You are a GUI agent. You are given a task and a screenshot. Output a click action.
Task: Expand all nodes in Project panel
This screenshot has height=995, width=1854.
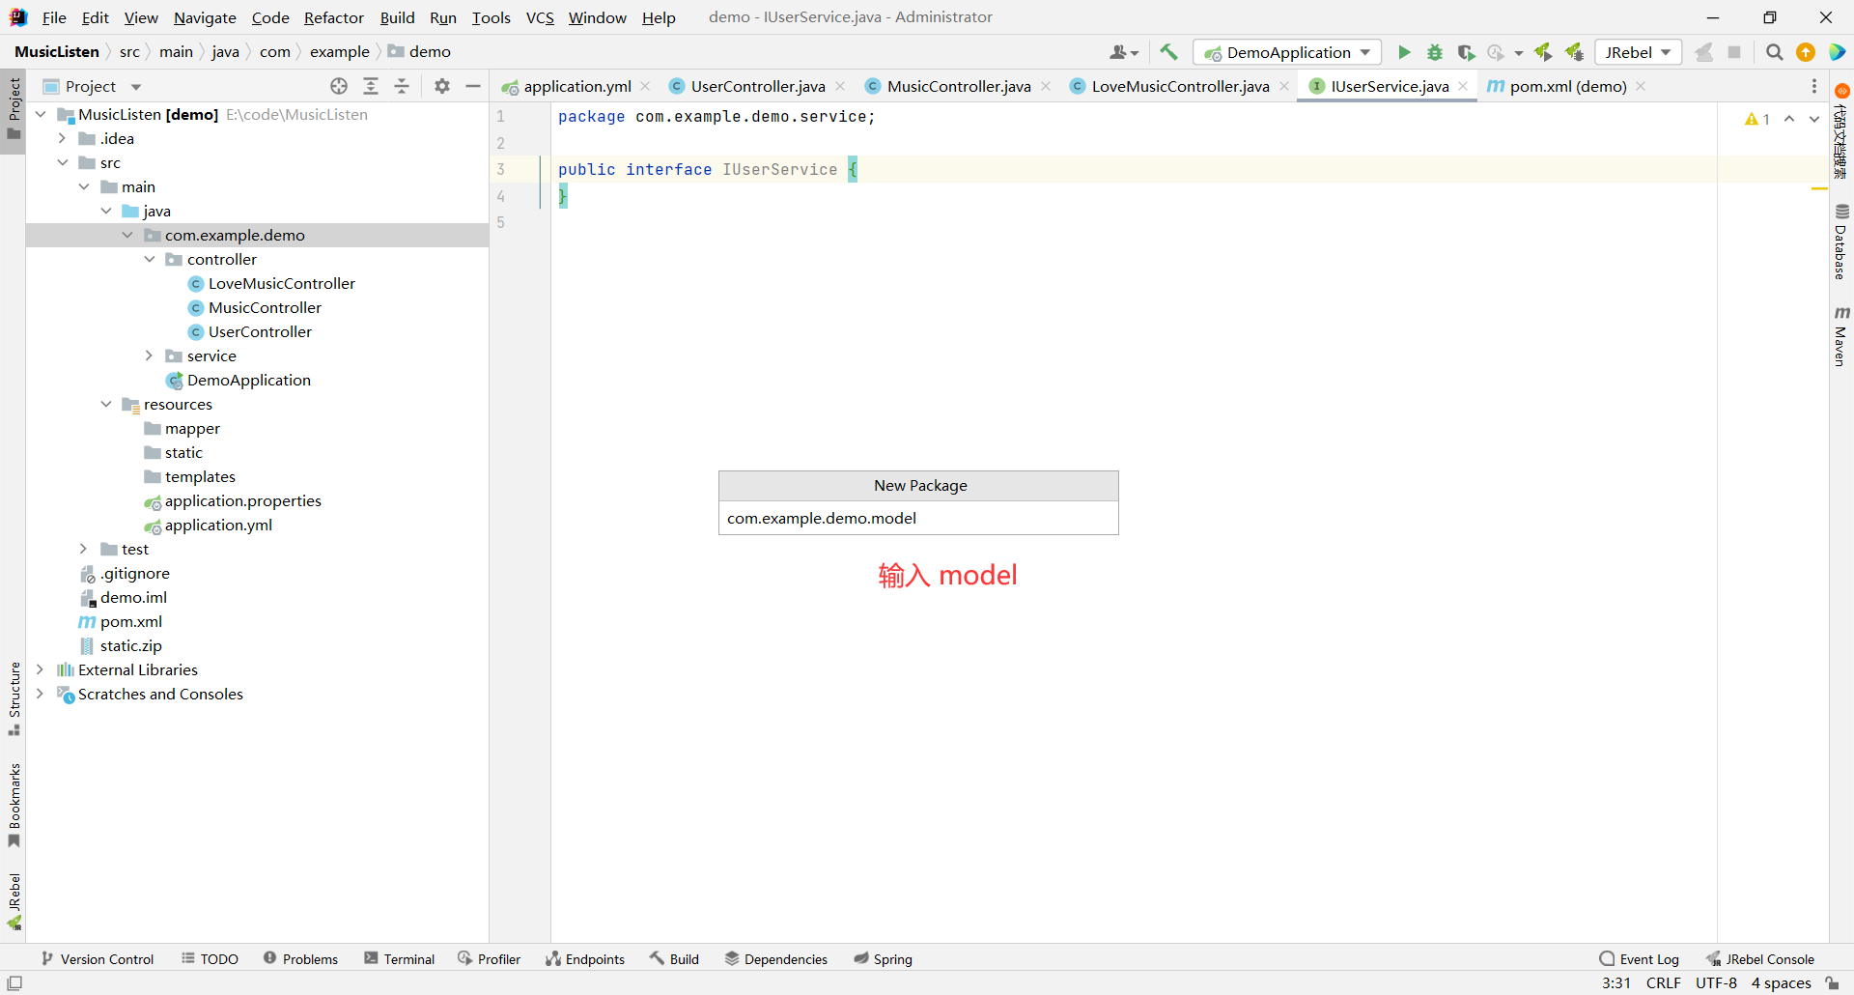pyautogui.click(x=371, y=86)
